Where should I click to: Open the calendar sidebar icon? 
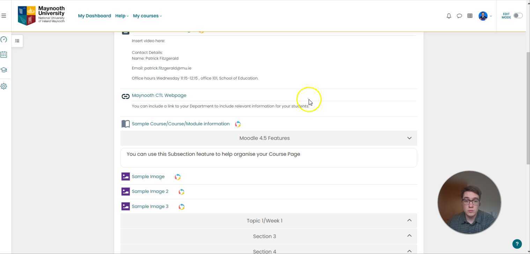4,54
